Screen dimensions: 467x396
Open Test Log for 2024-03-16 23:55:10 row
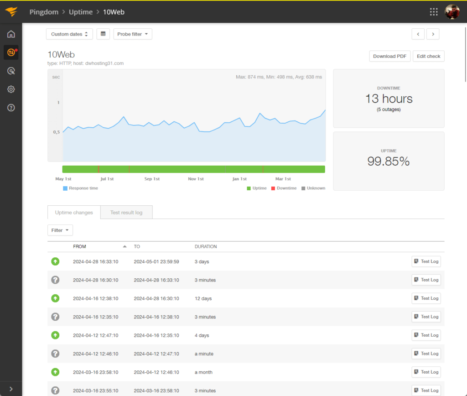[x=426, y=391]
